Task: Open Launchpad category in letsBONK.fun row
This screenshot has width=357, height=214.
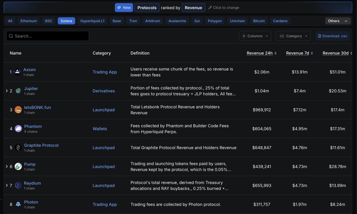Action: coord(104,110)
